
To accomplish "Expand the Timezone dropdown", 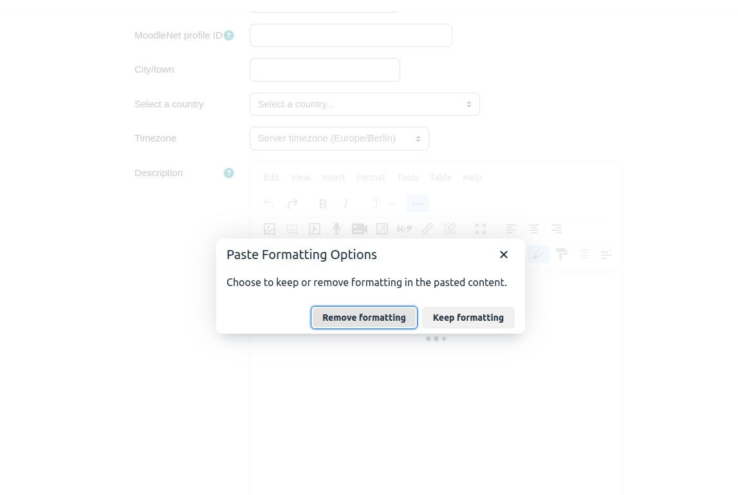I will click(x=339, y=138).
